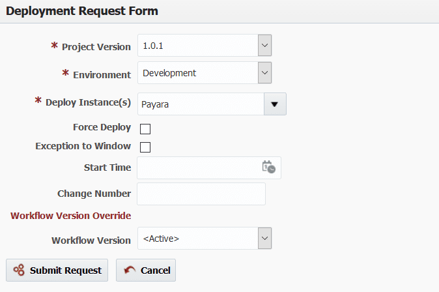Open the Start Time calendar picker icon

(x=269, y=167)
